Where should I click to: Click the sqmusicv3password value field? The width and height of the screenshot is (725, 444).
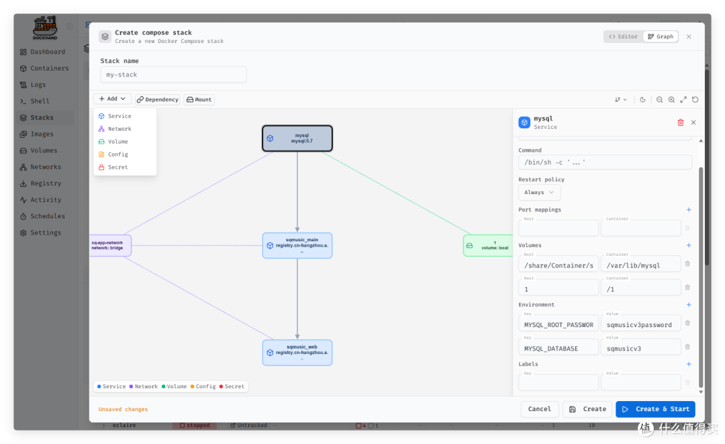[x=641, y=324]
